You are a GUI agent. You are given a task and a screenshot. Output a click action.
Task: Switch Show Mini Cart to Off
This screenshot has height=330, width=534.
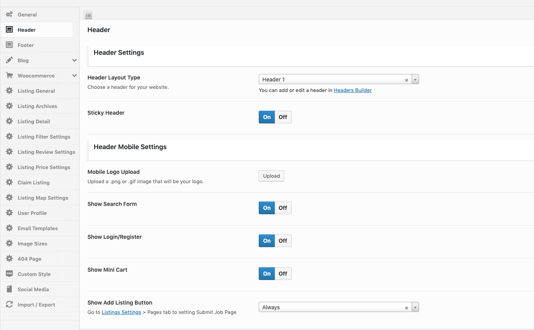click(283, 274)
